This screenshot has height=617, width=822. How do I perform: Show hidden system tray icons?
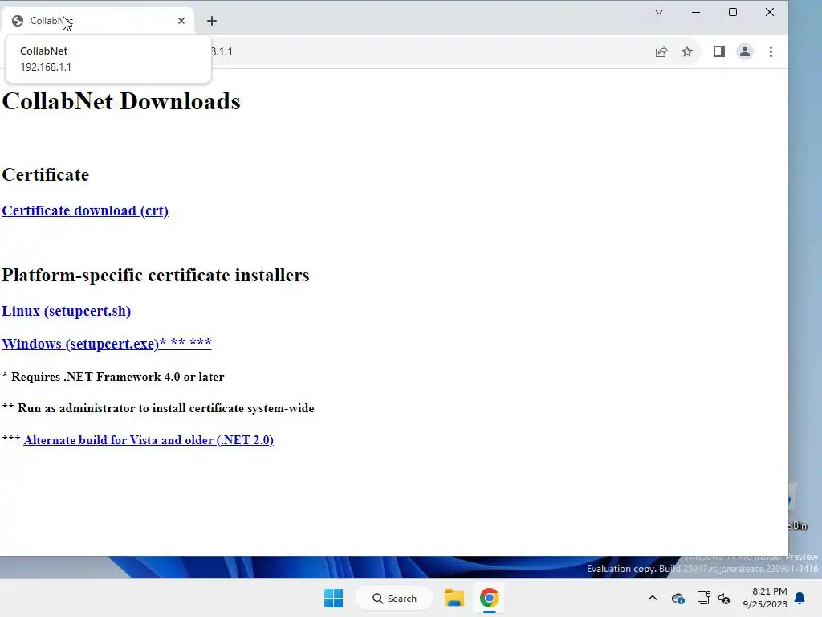click(652, 598)
